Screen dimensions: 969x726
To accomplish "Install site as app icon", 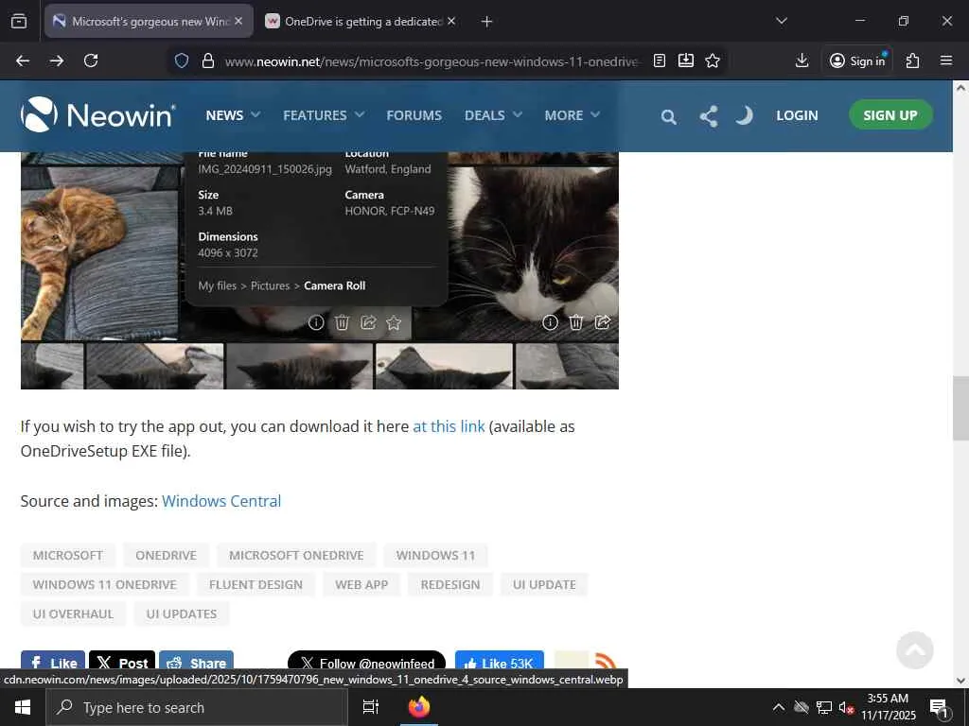I will click(686, 60).
